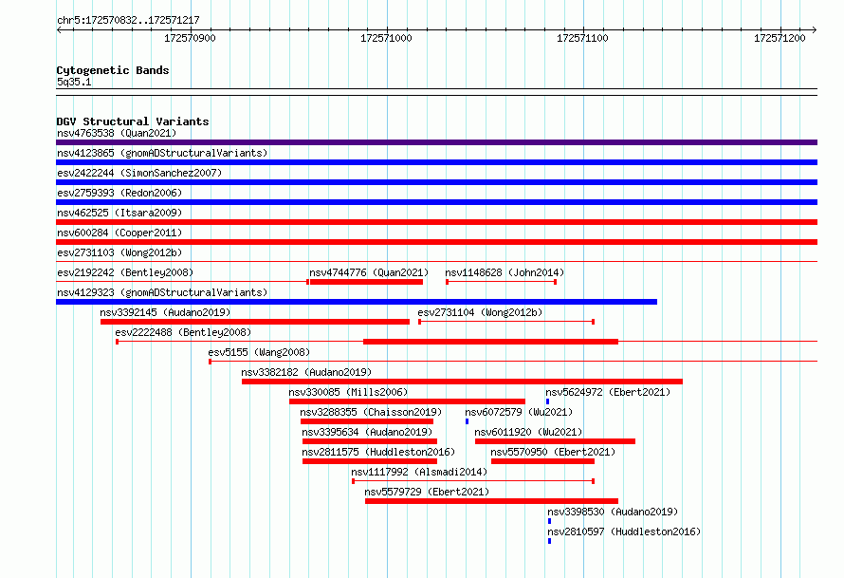Click the 172571000 ruler position label

point(387,38)
